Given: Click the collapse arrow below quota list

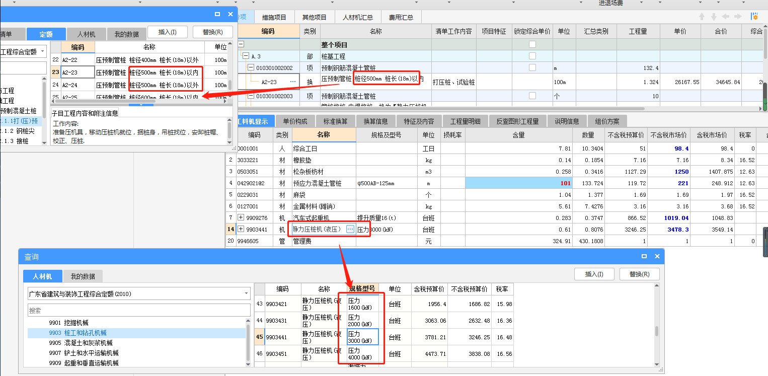Looking at the screenshot, I should [x=141, y=105].
